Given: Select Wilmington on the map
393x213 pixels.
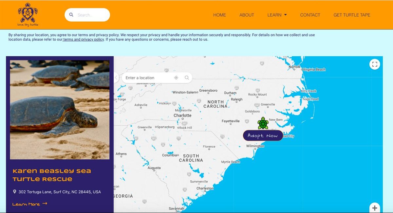Looking at the screenshot, I should (x=255, y=146).
